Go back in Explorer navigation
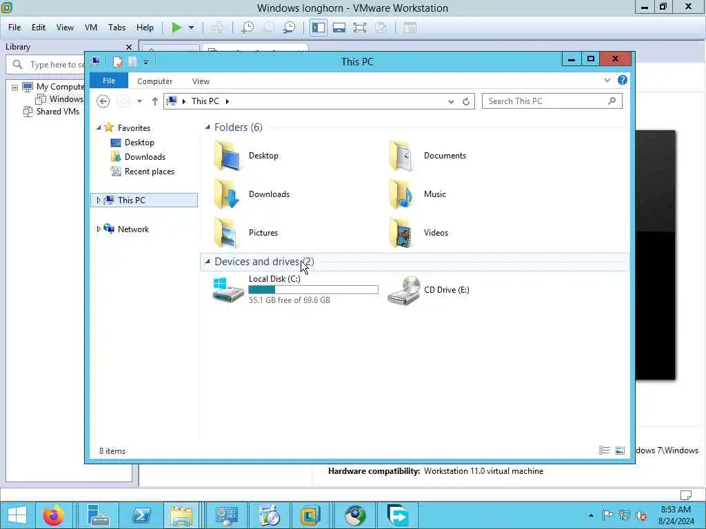 (x=103, y=101)
